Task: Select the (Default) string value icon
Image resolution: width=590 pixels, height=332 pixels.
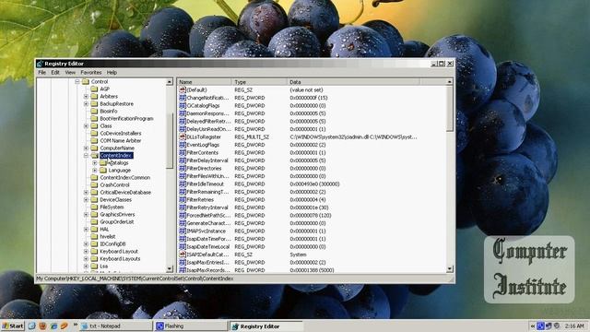Action: [183, 90]
